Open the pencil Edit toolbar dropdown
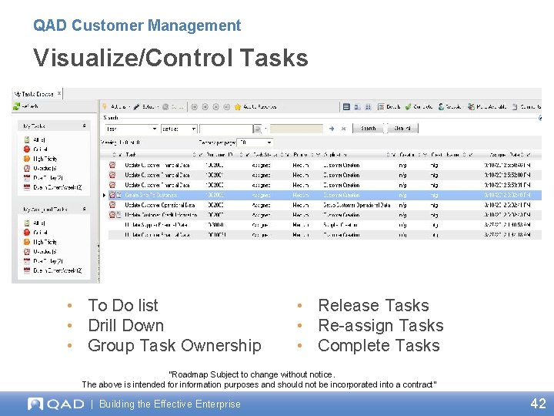 click(145, 106)
